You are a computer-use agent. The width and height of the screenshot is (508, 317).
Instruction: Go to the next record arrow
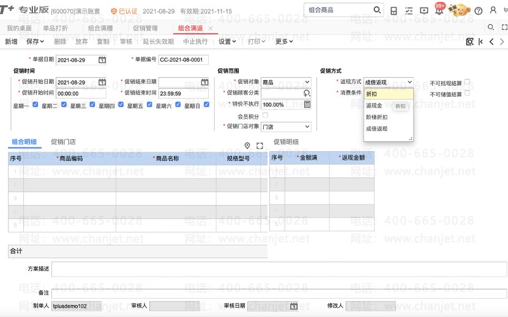[502, 42]
